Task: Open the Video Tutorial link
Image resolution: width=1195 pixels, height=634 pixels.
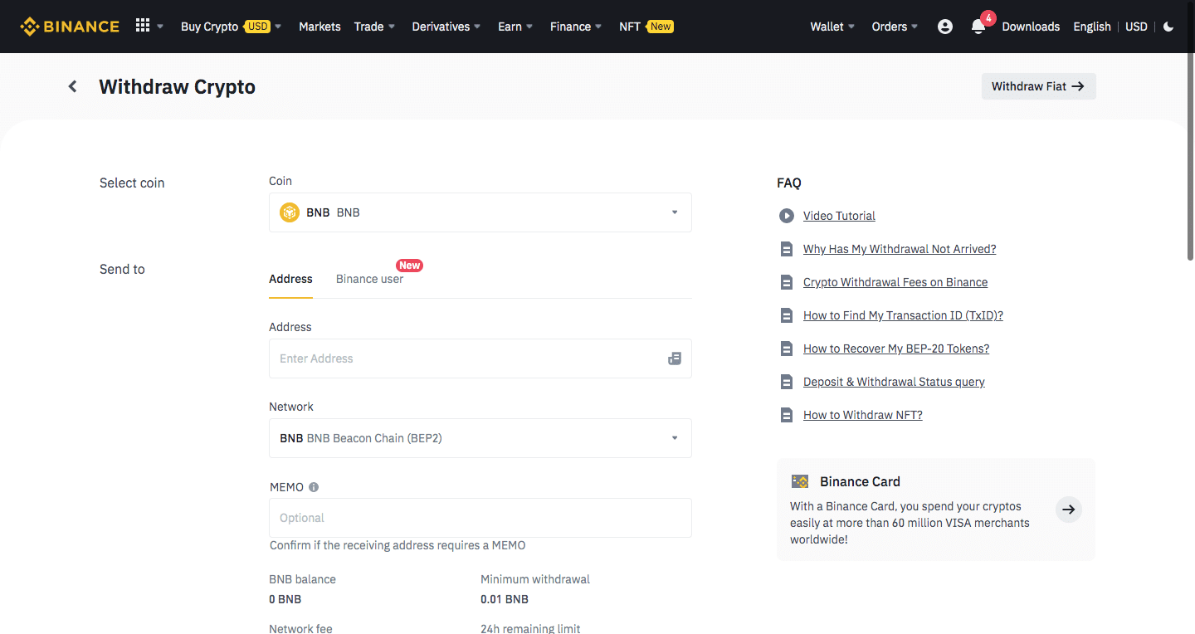Action: click(x=839, y=216)
